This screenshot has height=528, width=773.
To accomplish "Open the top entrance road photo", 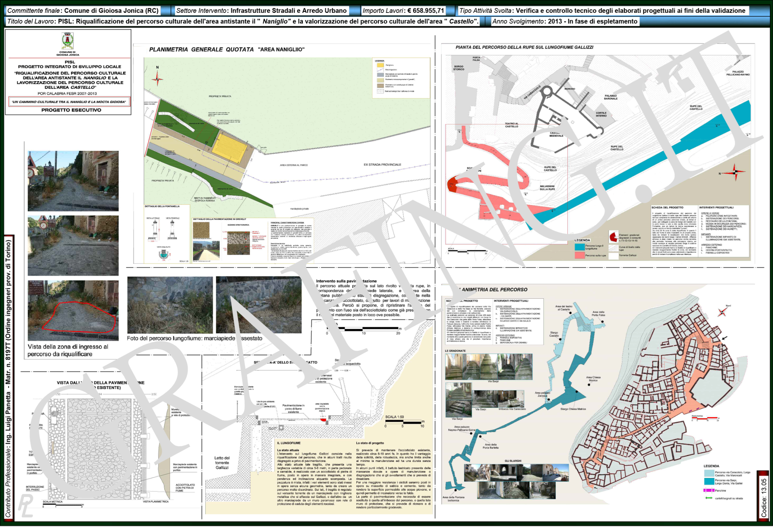I will coord(73,181).
